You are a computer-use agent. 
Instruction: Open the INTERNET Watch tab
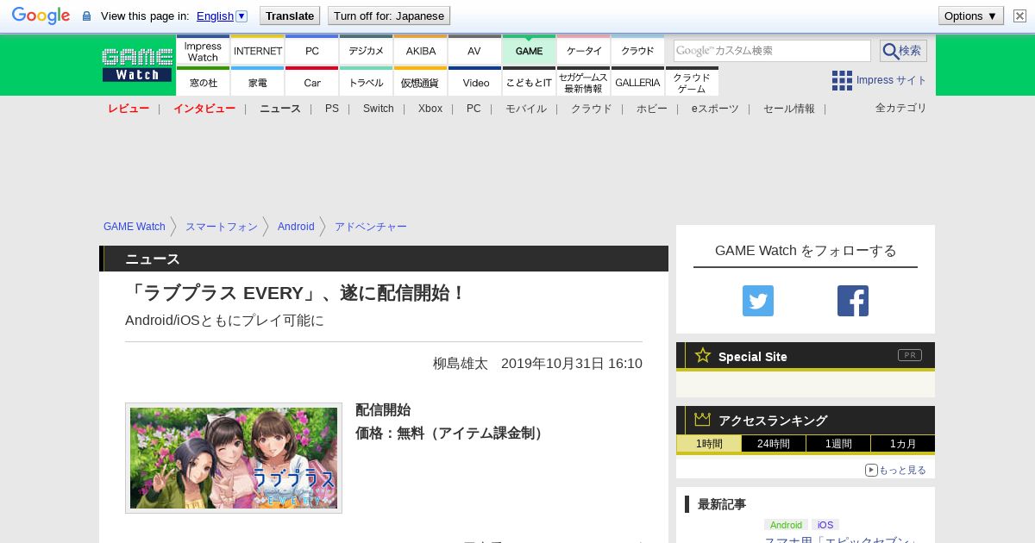click(258, 50)
